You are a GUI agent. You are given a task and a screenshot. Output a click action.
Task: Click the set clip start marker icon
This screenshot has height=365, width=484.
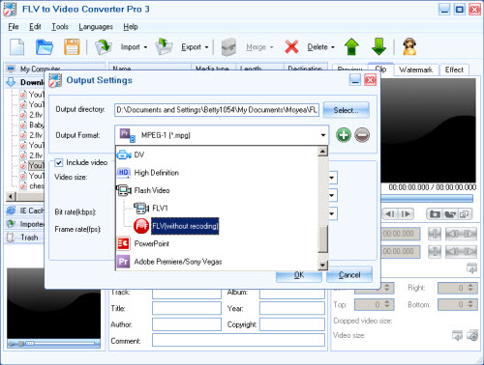tap(435, 234)
